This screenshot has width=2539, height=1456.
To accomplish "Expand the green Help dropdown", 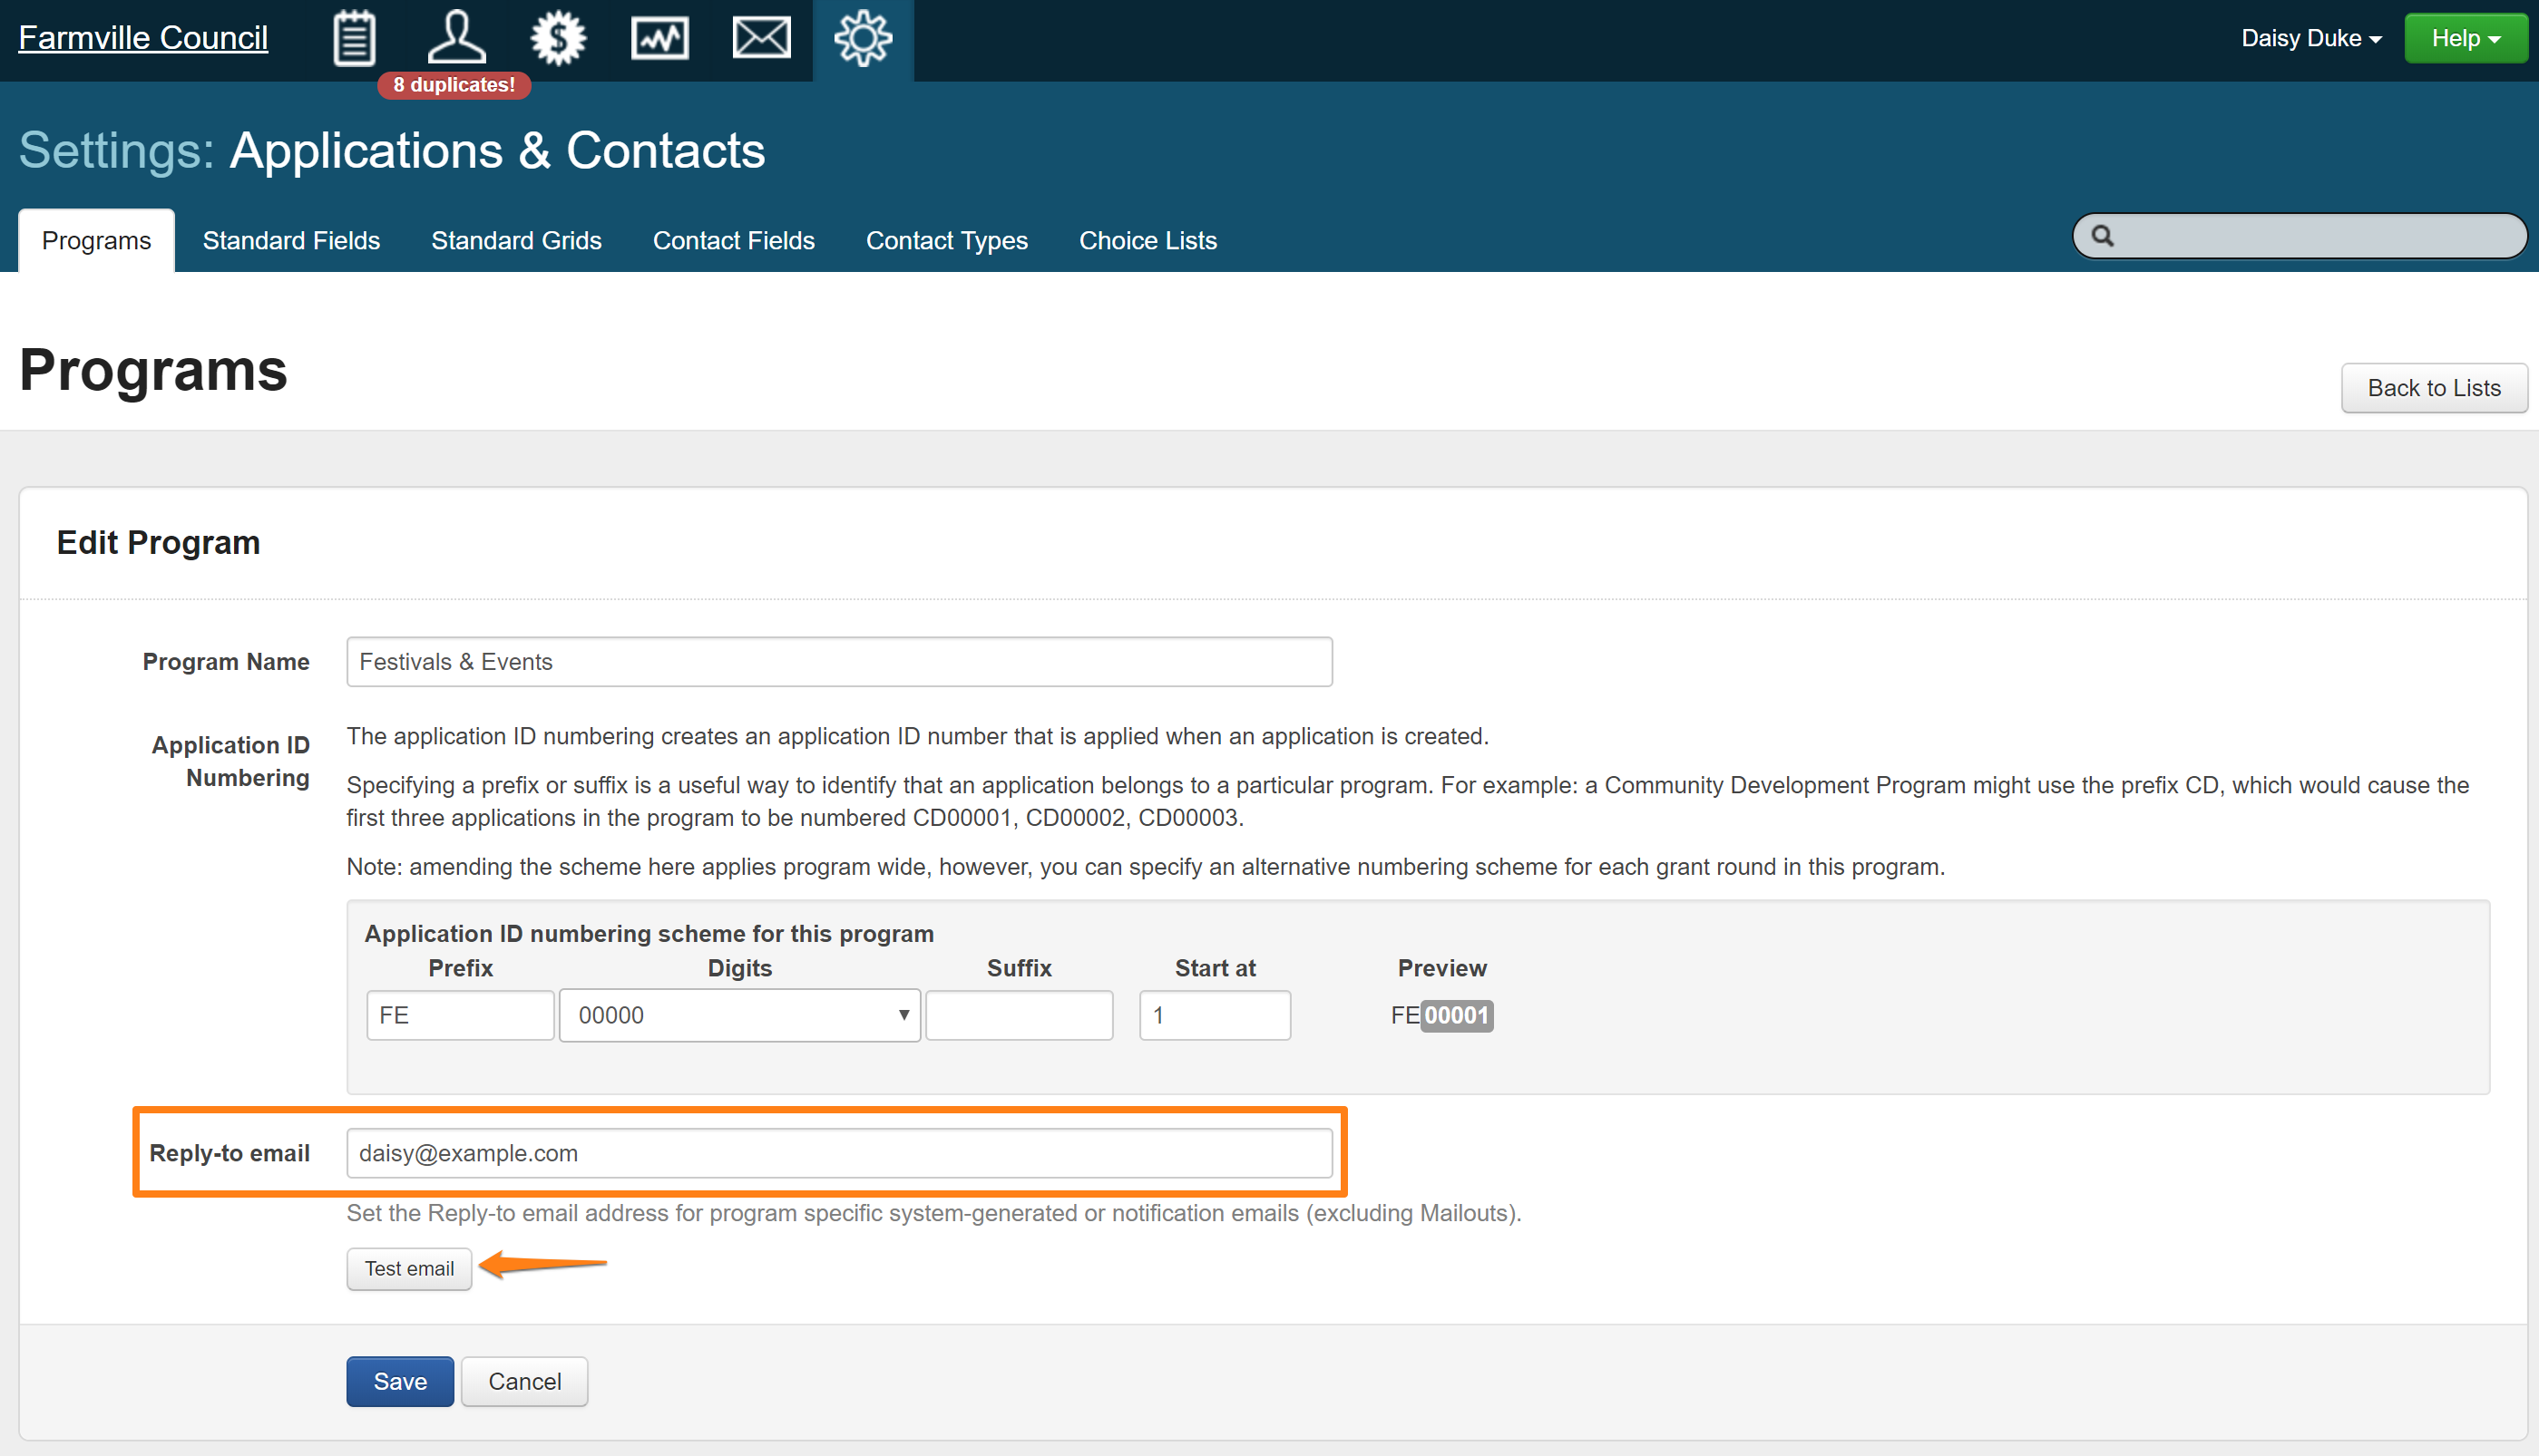I will click(x=2464, y=38).
